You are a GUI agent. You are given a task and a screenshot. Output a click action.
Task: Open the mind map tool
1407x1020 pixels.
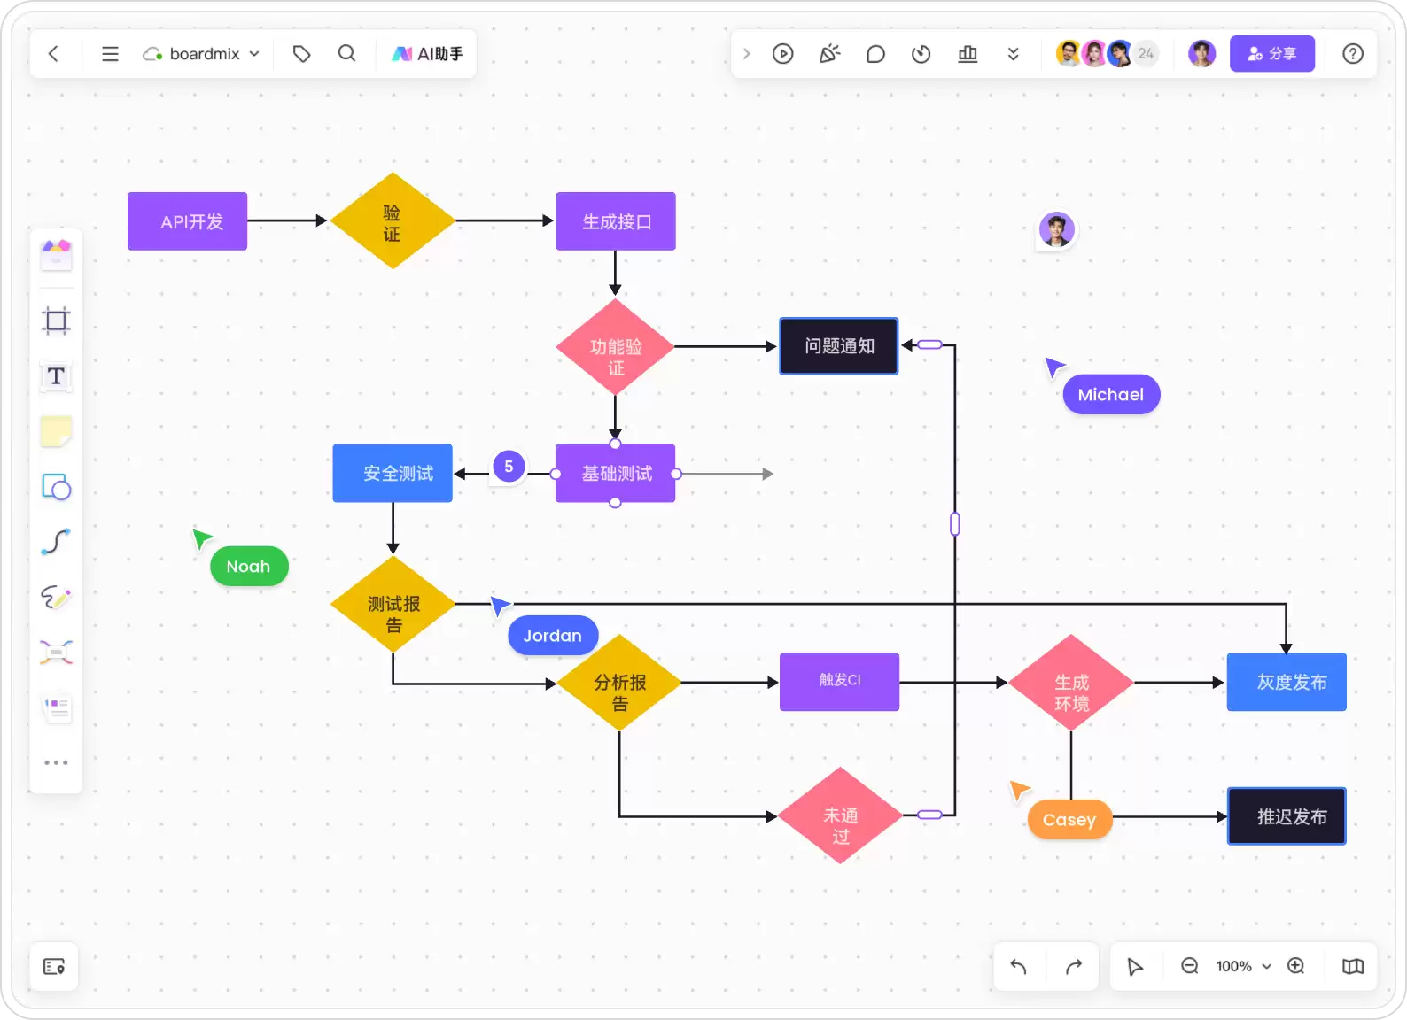click(x=56, y=653)
